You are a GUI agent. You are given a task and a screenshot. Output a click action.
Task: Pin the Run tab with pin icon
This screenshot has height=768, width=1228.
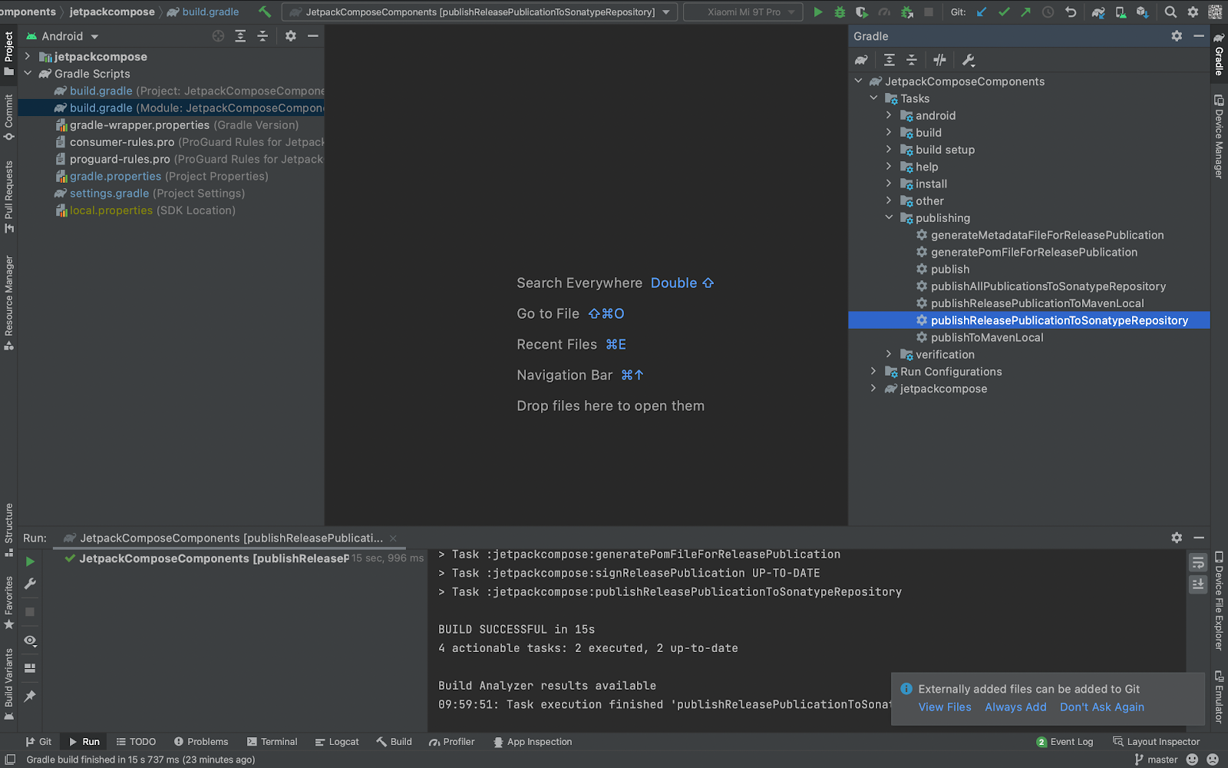point(30,696)
